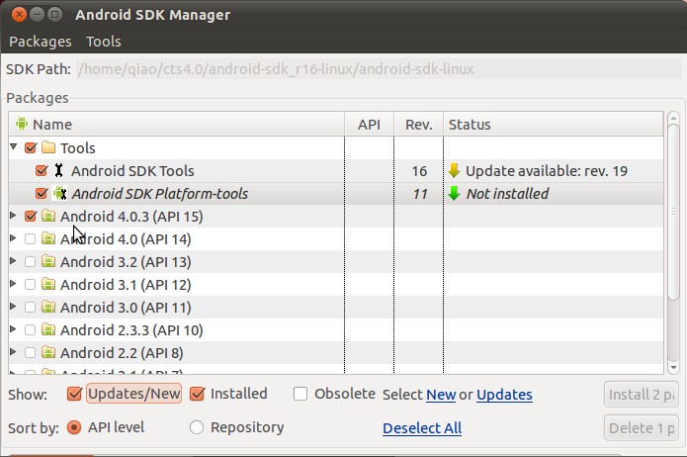Check the Android 4.0 (API 14) checkbox
Screen dimensions: 687x457
(x=31, y=239)
